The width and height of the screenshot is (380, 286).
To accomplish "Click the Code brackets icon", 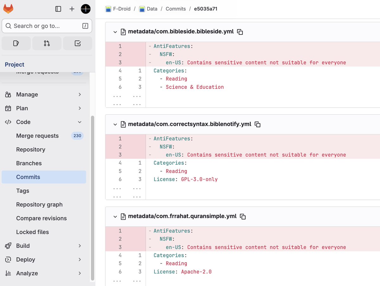I will click(8, 122).
